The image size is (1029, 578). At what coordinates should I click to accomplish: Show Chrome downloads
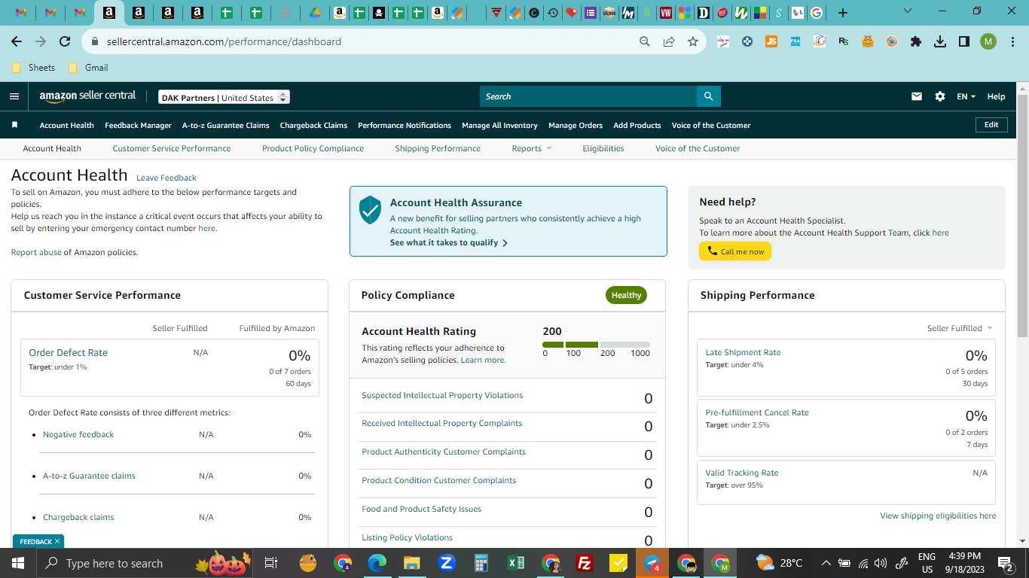[x=940, y=41]
